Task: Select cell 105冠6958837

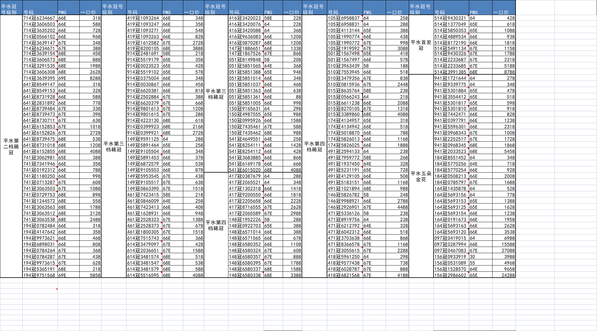Action: point(344,18)
